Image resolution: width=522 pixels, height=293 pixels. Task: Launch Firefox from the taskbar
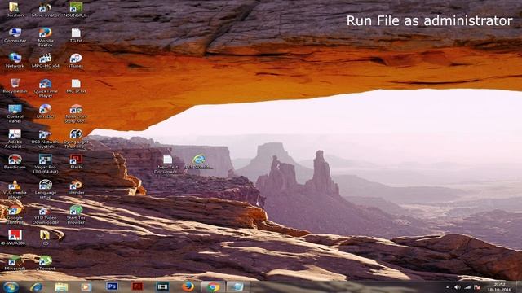(x=188, y=286)
